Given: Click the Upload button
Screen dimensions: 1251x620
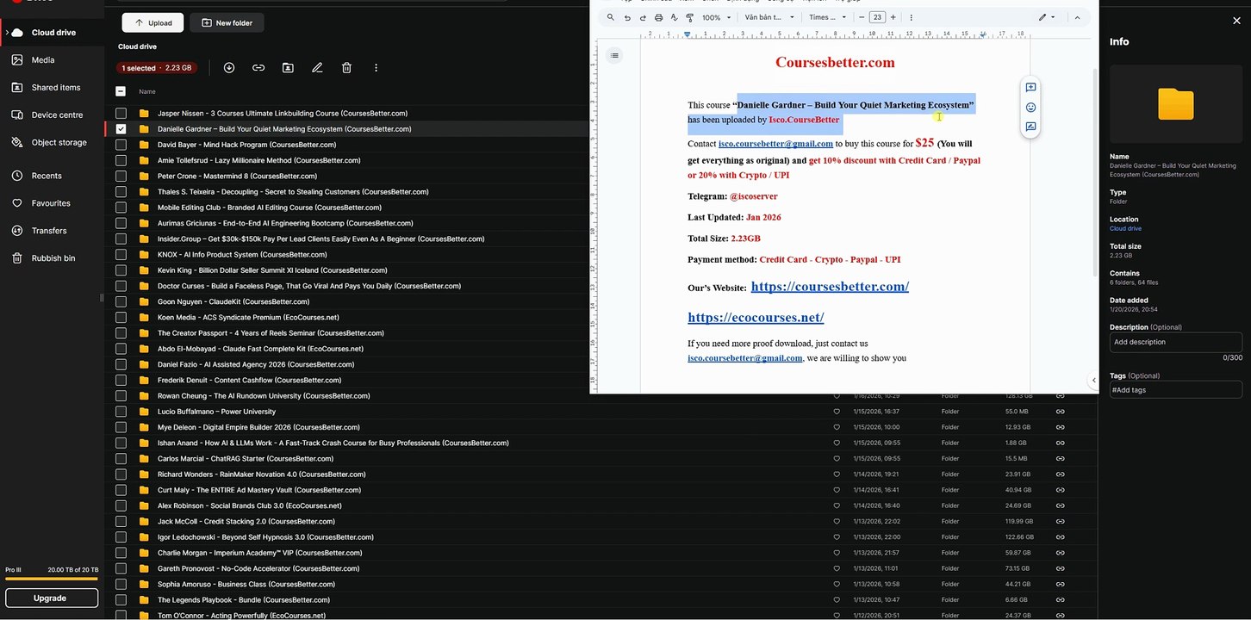Looking at the screenshot, I should 152,22.
